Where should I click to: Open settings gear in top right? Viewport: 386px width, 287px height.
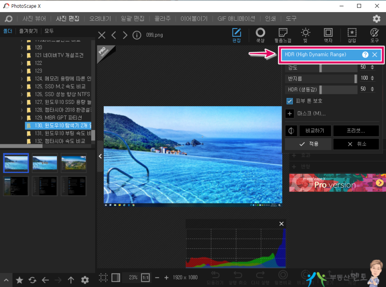376,18
